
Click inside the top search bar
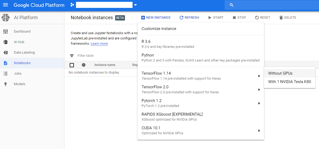tap(272, 5)
